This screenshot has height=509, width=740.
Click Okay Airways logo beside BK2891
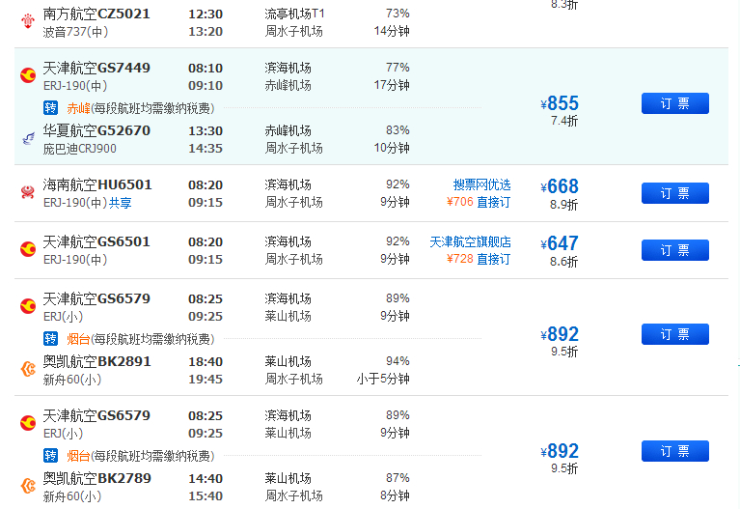point(28,369)
